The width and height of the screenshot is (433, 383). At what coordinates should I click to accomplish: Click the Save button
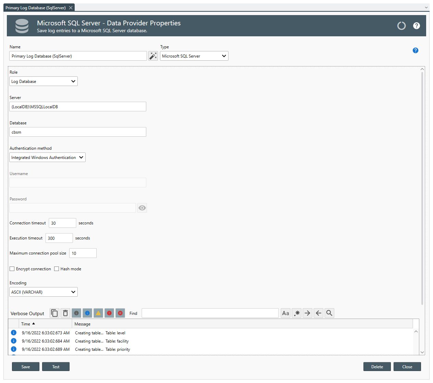pyautogui.click(x=26, y=367)
